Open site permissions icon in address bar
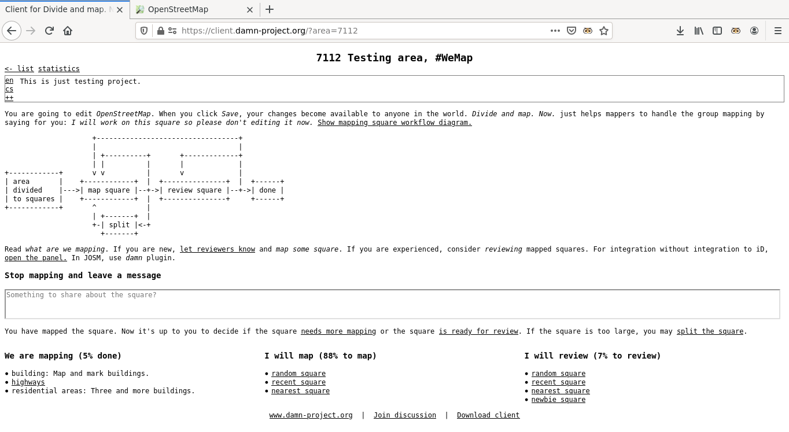 [x=172, y=31]
